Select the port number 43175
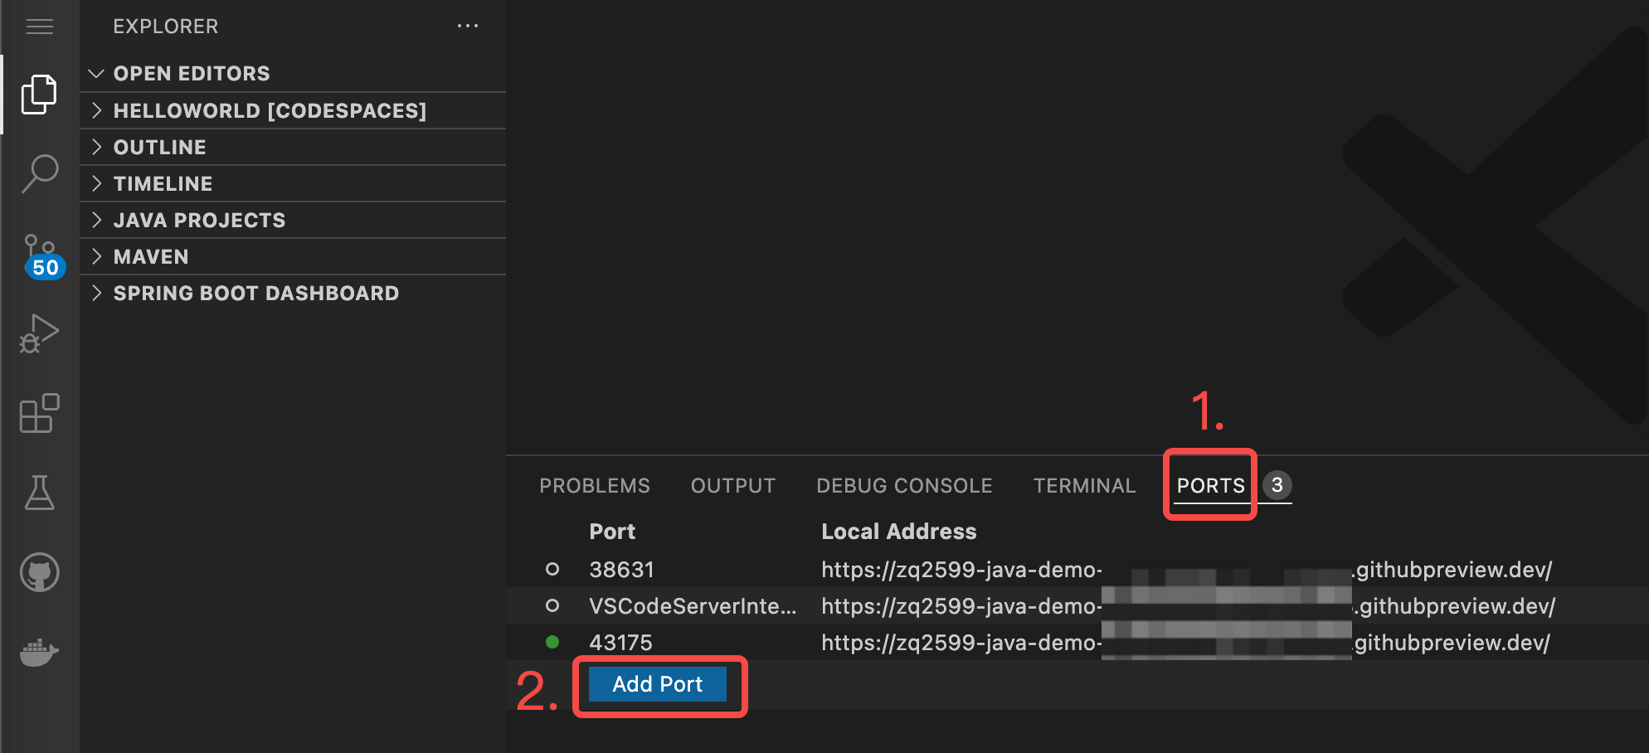Screen dimensions: 1649x753 620,643
